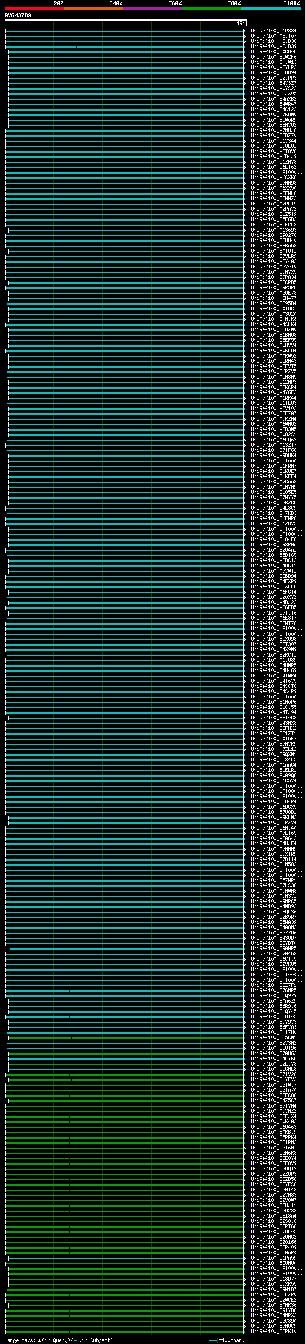Screen dimensions: 305x1344
Task: Select hit label UniRef100_C2ZUP3
Action: [273, 1174]
